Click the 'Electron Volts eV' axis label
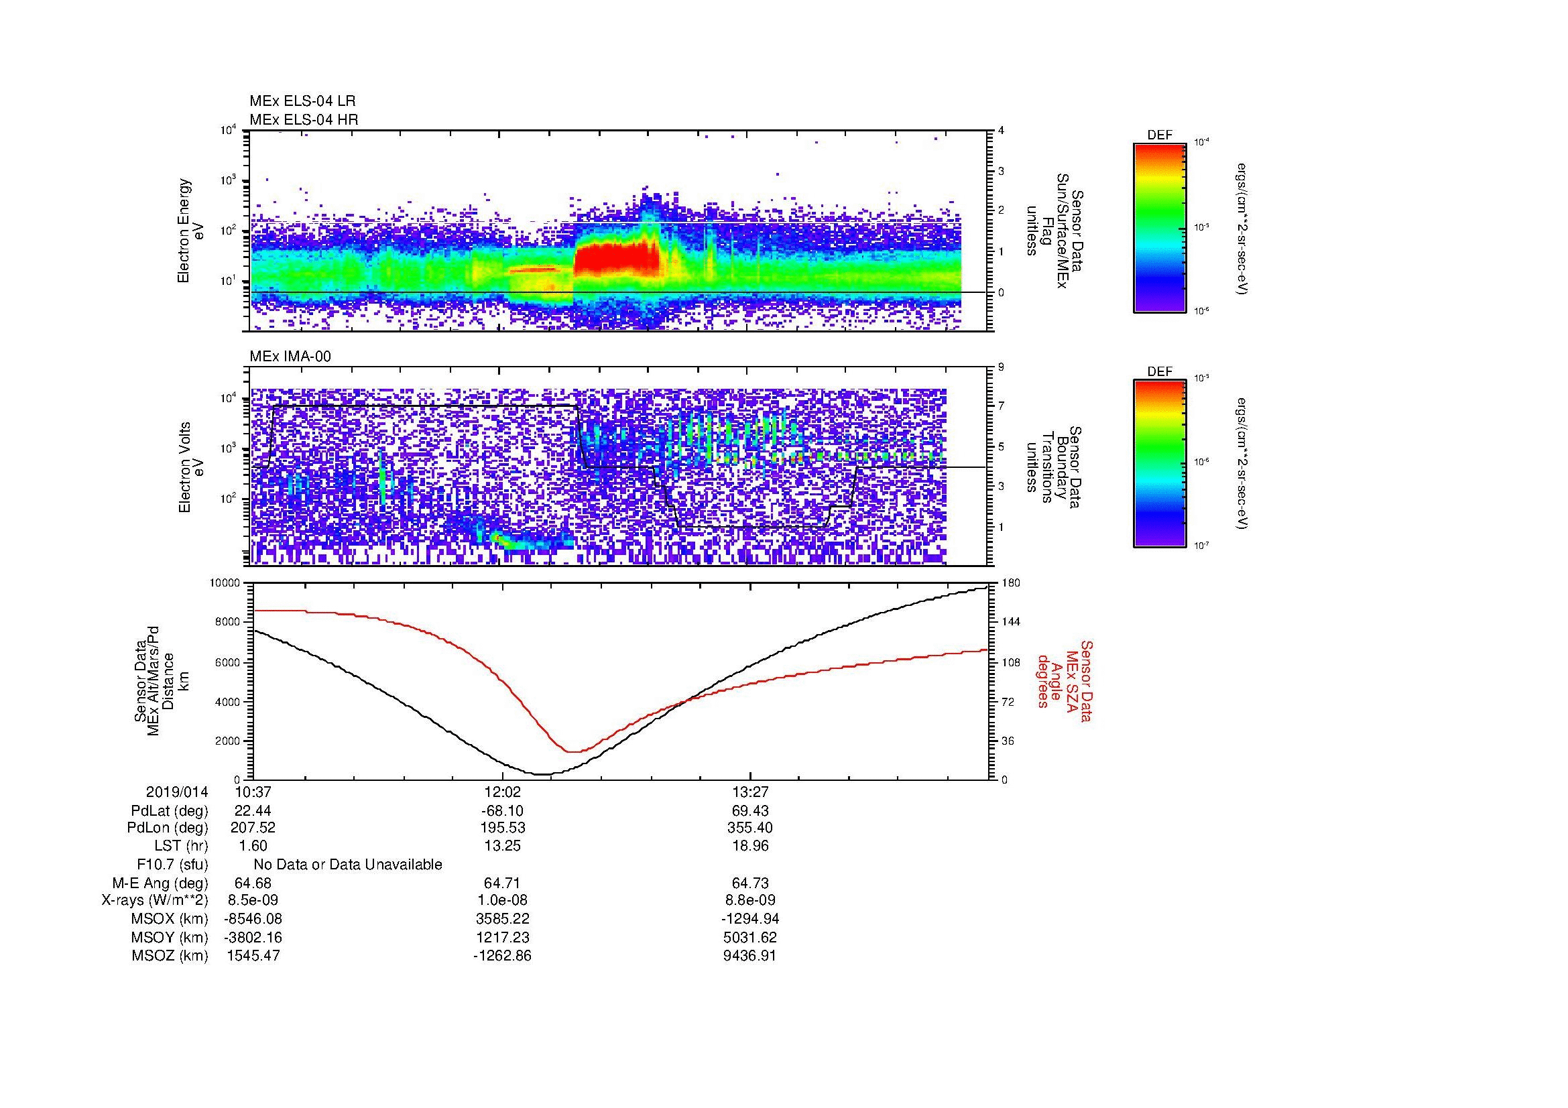Viewport: 1568px width, 1108px height. (190, 468)
